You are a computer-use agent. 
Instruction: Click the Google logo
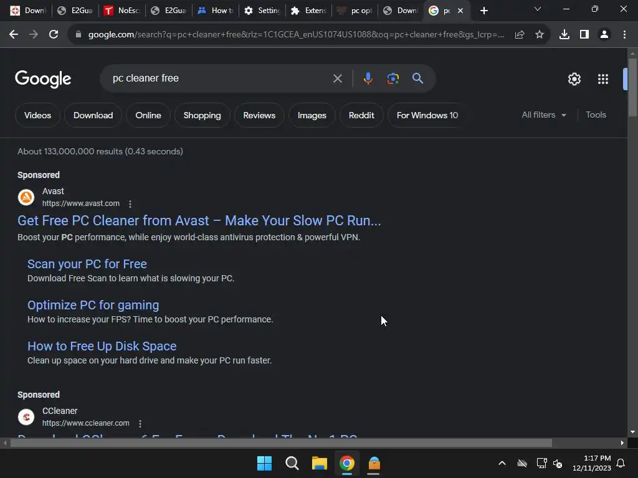(x=43, y=79)
